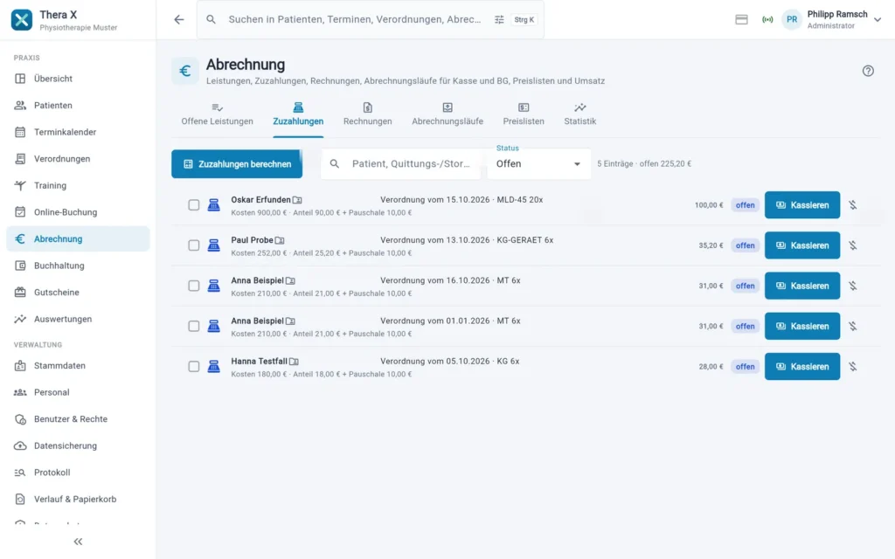Select checkbox for Anna Beispiel 16.10.2026
895x559 pixels.
(x=194, y=286)
